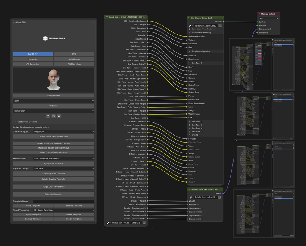Open the Separate Groups Skin One dropdown
Image resolution: width=306 pixels, height=246 pixels.
click(x=63, y=169)
